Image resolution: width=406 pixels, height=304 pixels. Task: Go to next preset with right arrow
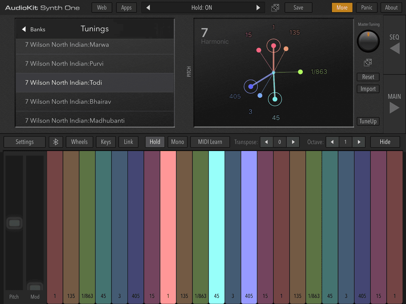(258, 8)
